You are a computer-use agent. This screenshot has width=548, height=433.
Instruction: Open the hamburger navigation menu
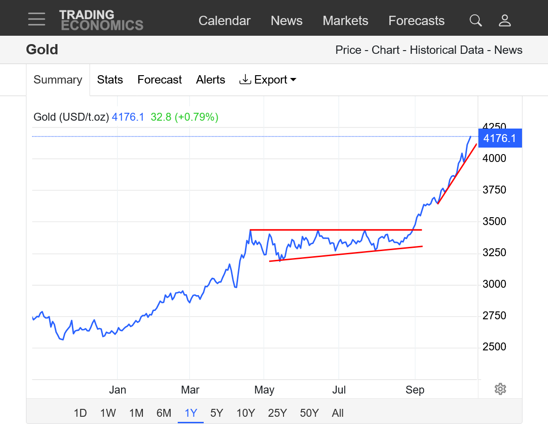(x=36, y=19)
